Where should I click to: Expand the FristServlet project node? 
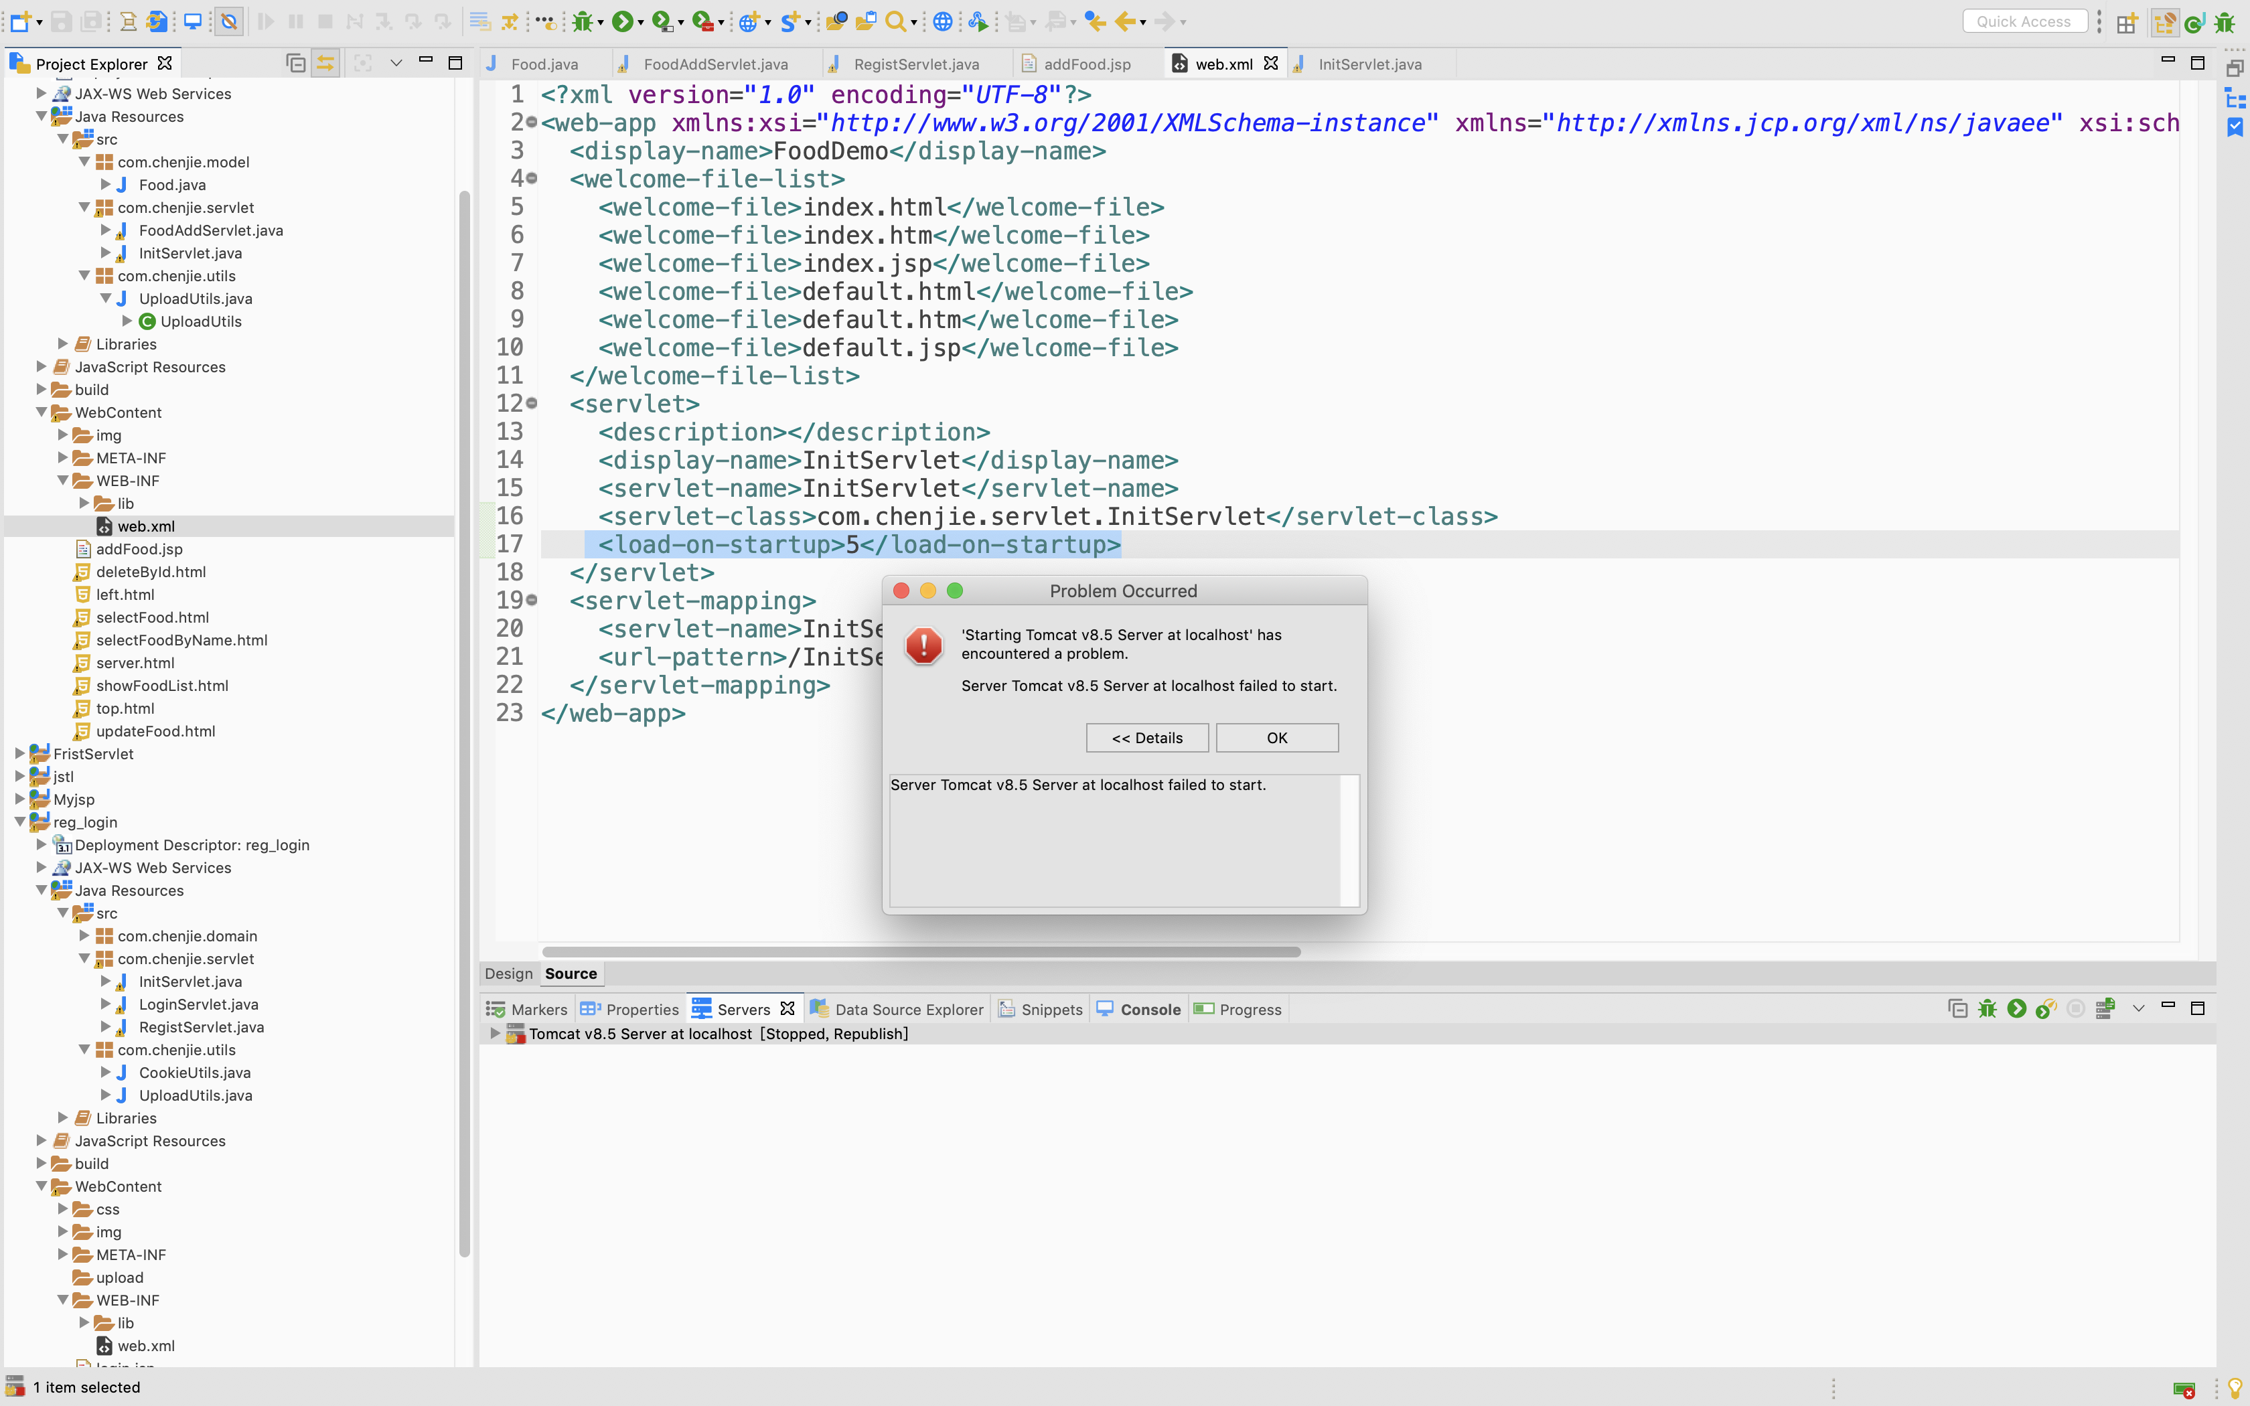(19, 753)
